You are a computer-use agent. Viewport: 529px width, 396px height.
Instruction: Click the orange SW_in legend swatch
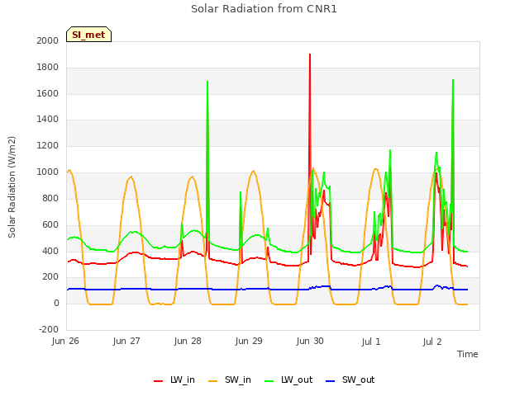[213, 381]
